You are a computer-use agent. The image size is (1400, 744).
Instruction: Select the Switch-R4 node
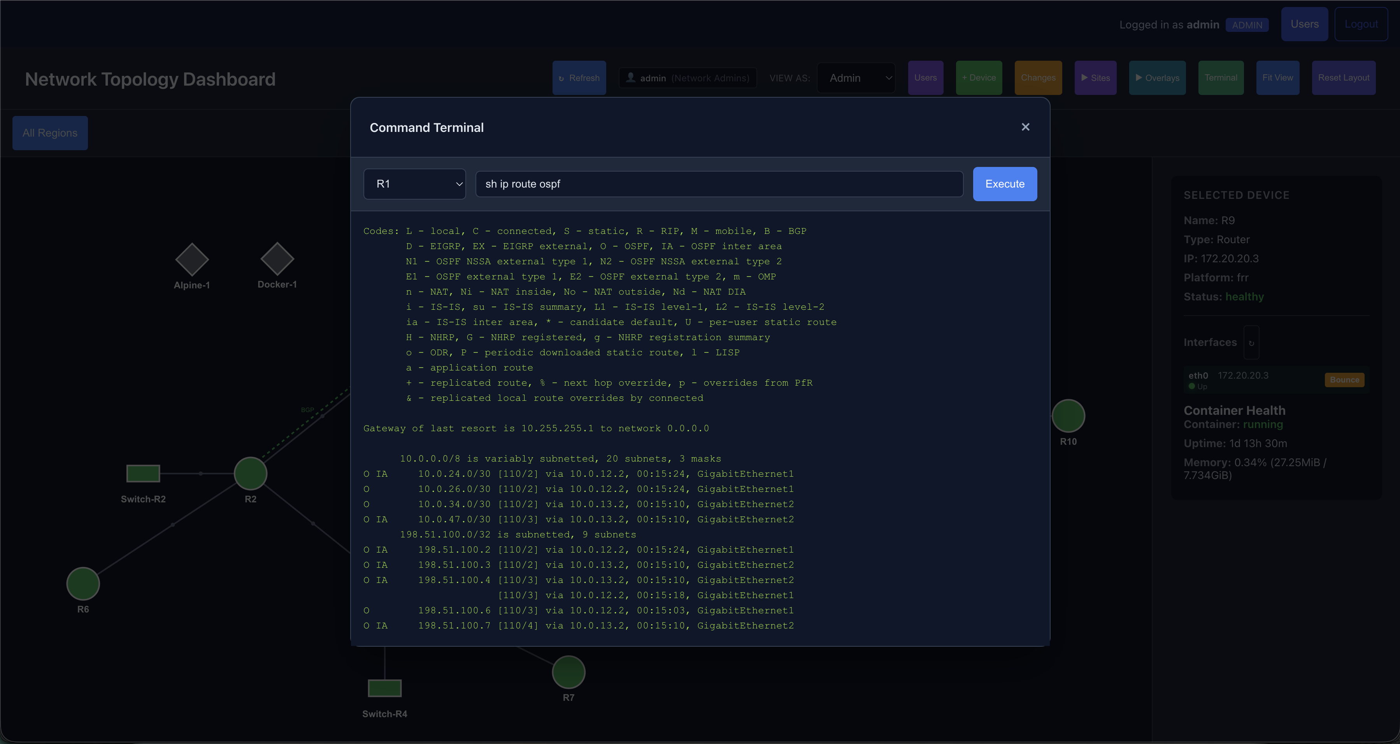coord(385,688)
